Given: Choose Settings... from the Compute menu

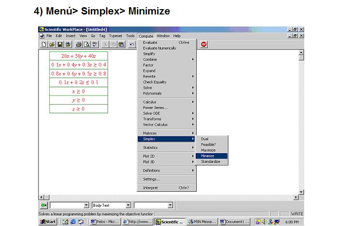Looking at the screenshot, I should (x=167, y=179).
